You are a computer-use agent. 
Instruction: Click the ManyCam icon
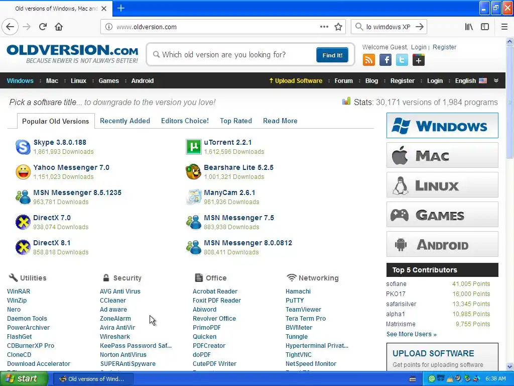193,197
